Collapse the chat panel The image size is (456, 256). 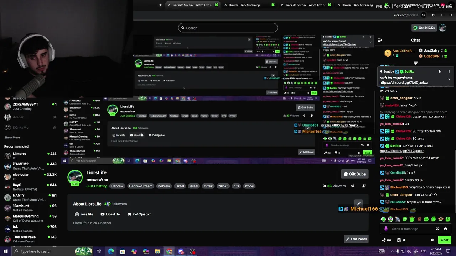point(380,40)
